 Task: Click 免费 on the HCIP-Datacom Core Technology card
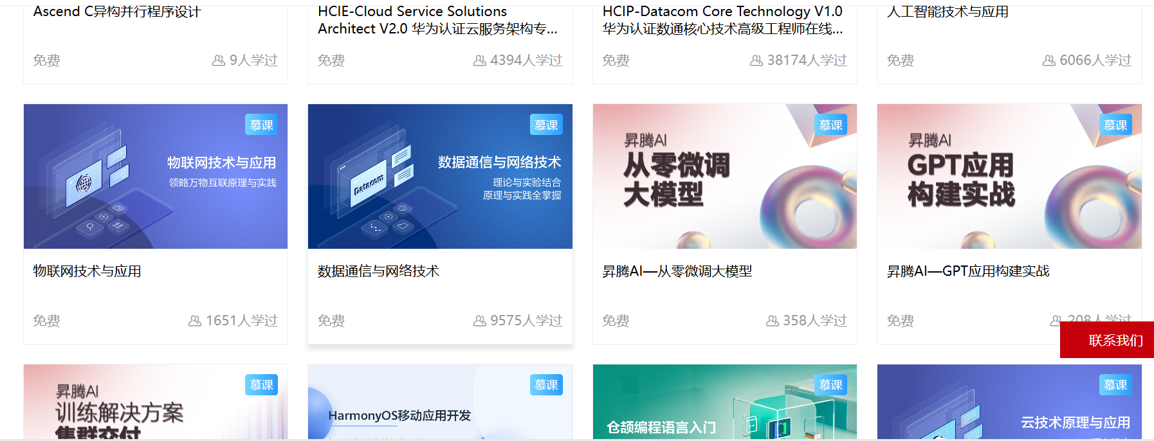tap(616, 60)
